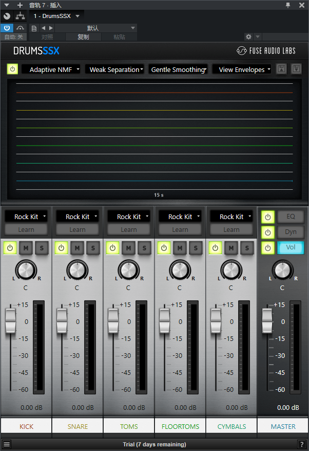Open the help question mark icon
The image size is (309, 451).
pyautogui.click(x=301, y=444)
